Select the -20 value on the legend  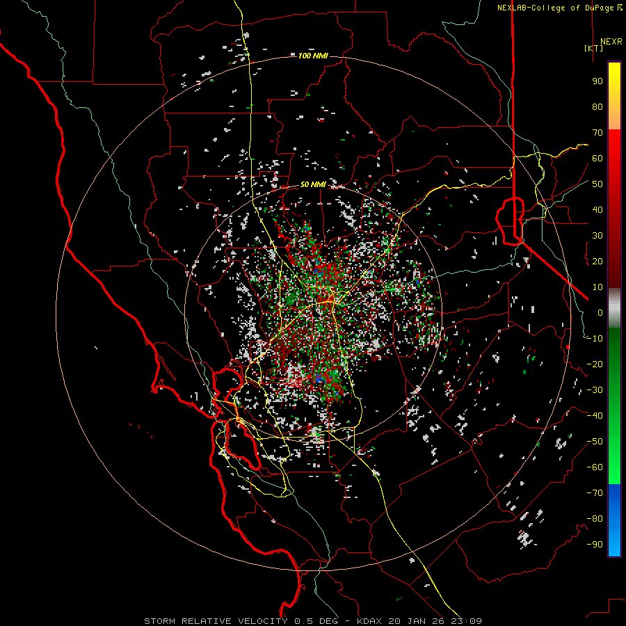point(595,364)
